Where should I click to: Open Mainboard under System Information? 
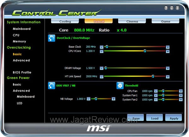tap(22, 29)
